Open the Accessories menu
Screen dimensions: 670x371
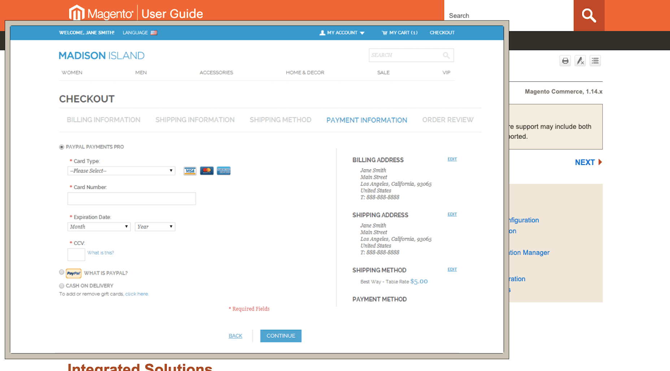tap(216, 73)
